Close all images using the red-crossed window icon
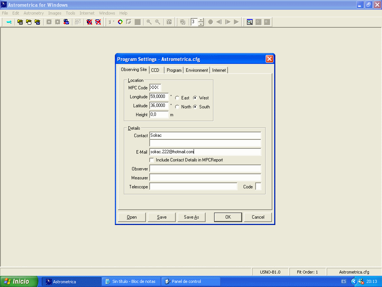Viewport: 382px width, 287px height. click(98, 22)
